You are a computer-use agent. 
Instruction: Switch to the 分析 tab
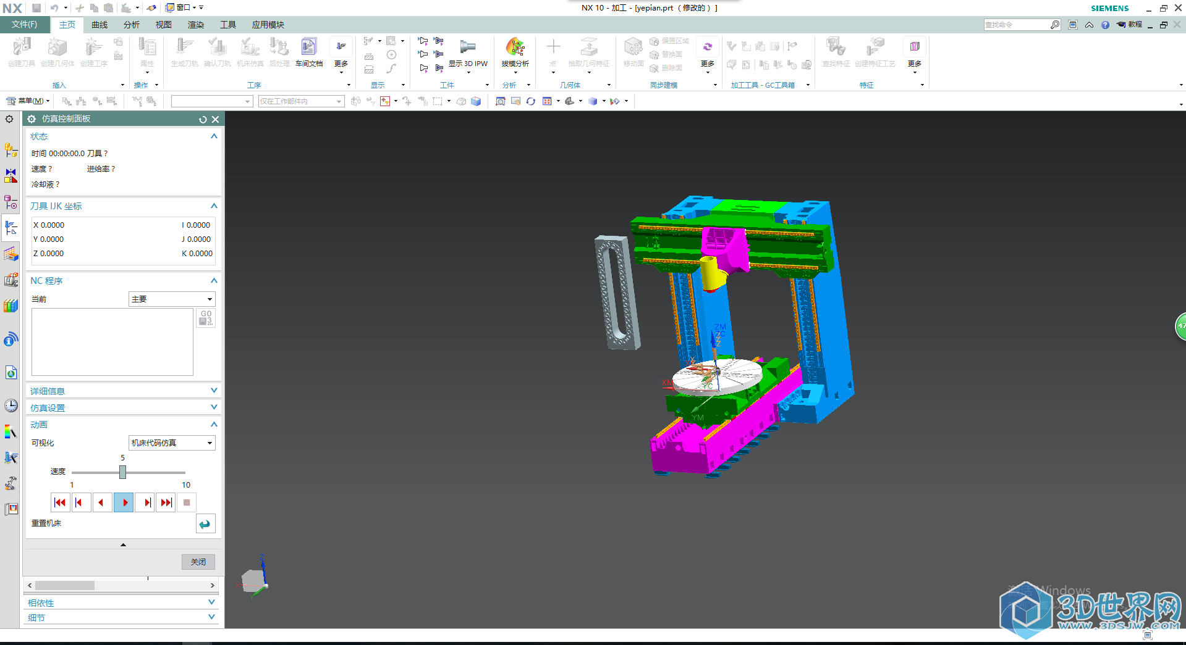[x=132, y=25]
